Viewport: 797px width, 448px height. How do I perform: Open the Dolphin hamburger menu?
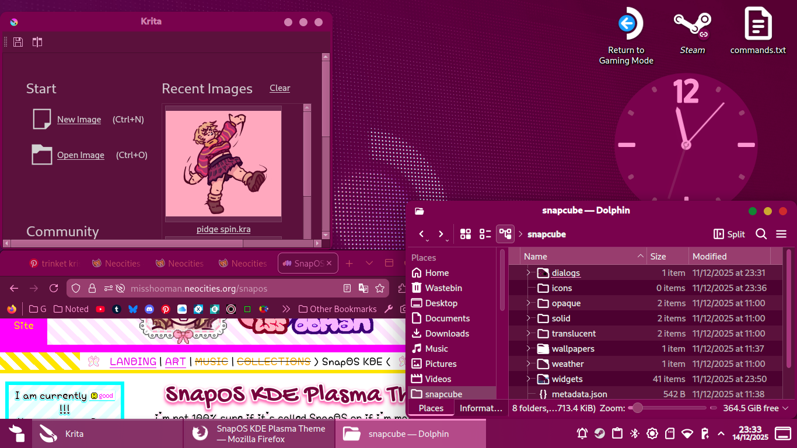781,234
